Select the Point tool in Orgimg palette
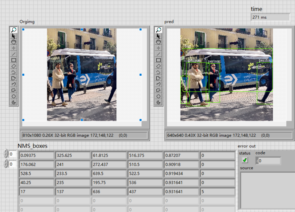 (x=14, y=48)
